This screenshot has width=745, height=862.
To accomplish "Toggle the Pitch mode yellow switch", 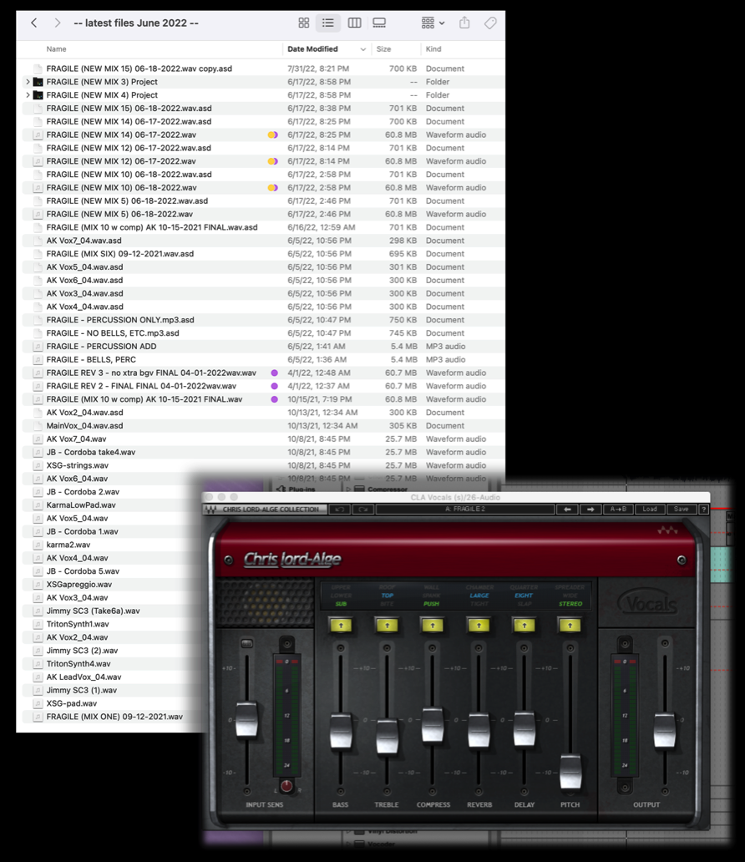I will pos(570,625).
